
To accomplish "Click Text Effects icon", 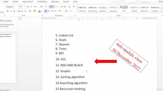I will click(x=30, y=11).
